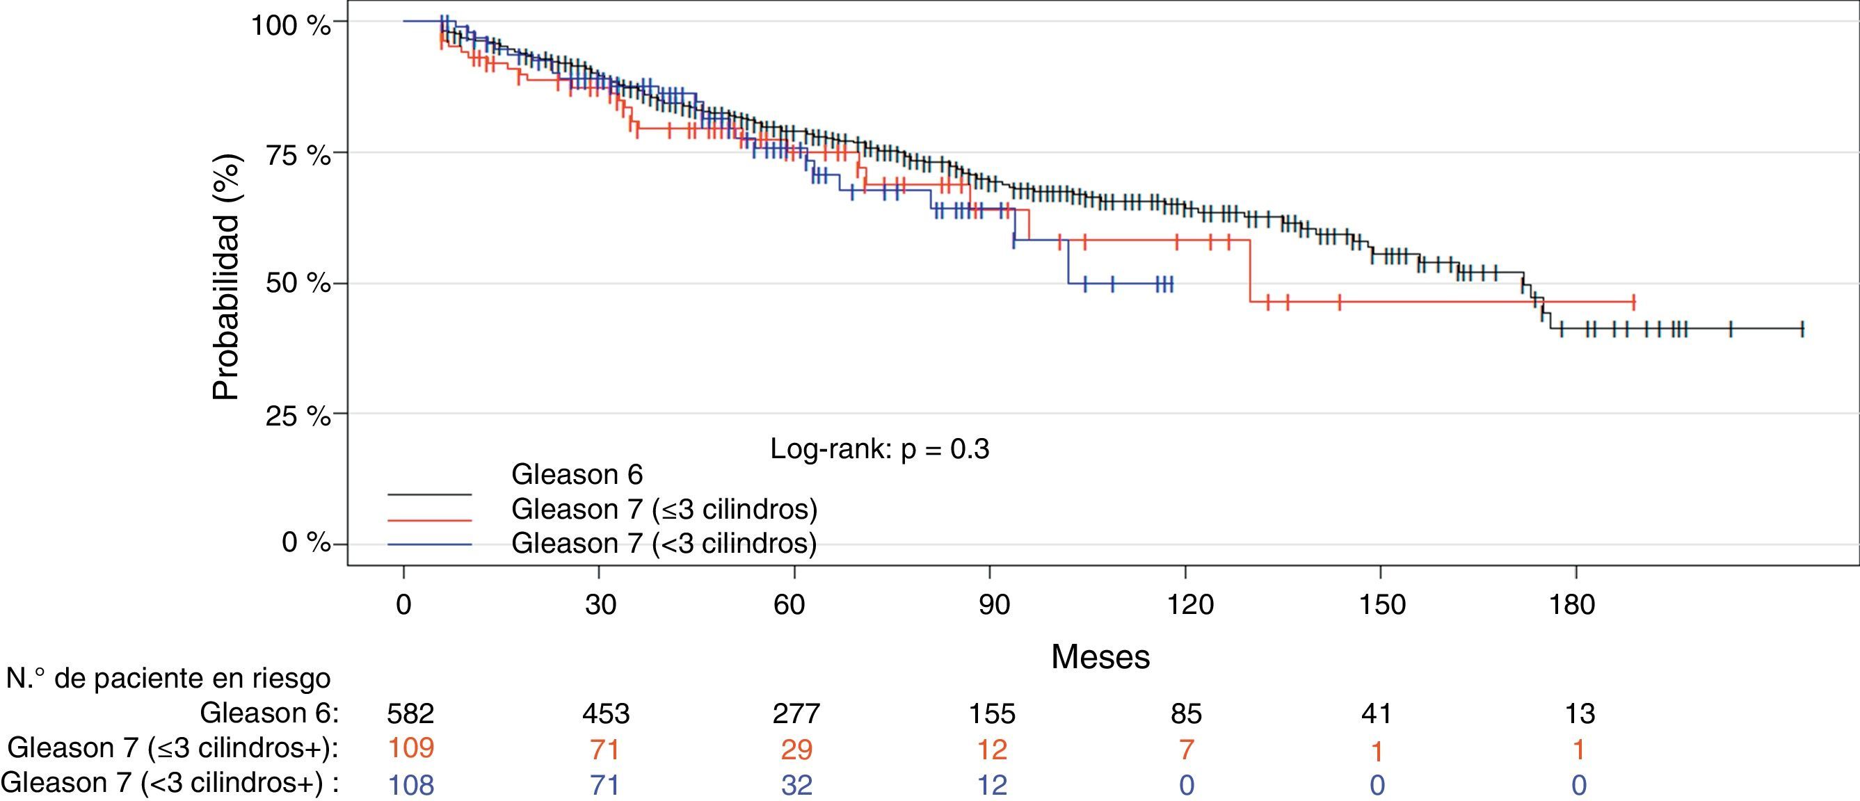Select the red value 109 in the risk table
Image resolution: width=1860 pixels, height=801 pixels.
point(410,747)
